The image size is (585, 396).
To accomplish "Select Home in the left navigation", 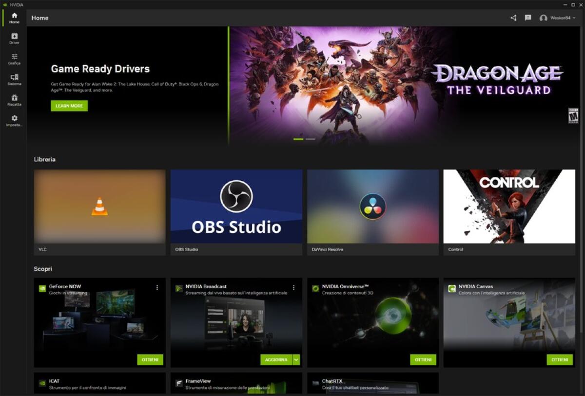I will pos(14,18).
